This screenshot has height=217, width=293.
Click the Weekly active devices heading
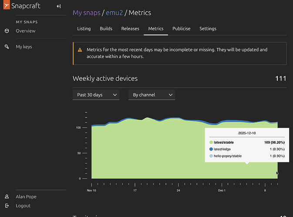pyautogui.click(x=105, y=79)
